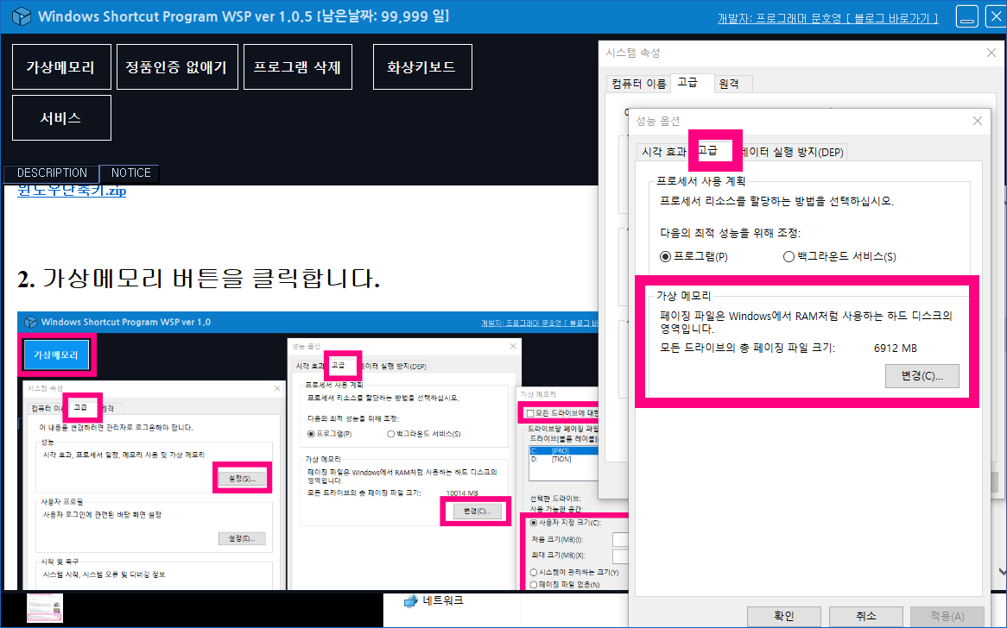Click the 적용(A) button
This screenshot has width=1007, height=628.
click(947, 617)
